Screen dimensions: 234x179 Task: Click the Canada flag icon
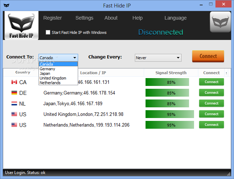[x=14, y=82]
